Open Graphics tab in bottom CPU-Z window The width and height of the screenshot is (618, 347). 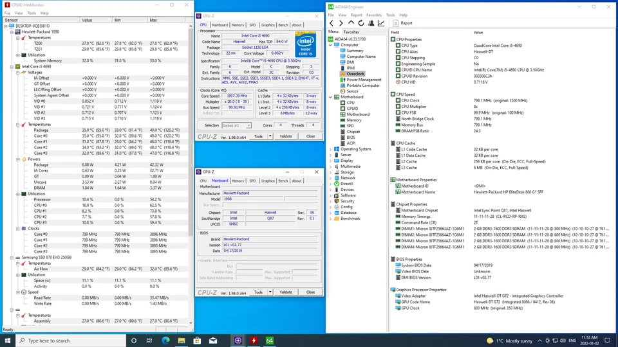coord(268,181)
